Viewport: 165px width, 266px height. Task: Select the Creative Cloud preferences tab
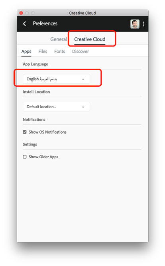tap(90, 39)
